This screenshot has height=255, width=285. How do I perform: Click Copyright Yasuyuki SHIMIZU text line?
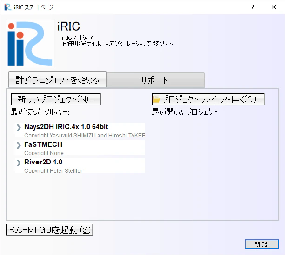coord(85,136)
